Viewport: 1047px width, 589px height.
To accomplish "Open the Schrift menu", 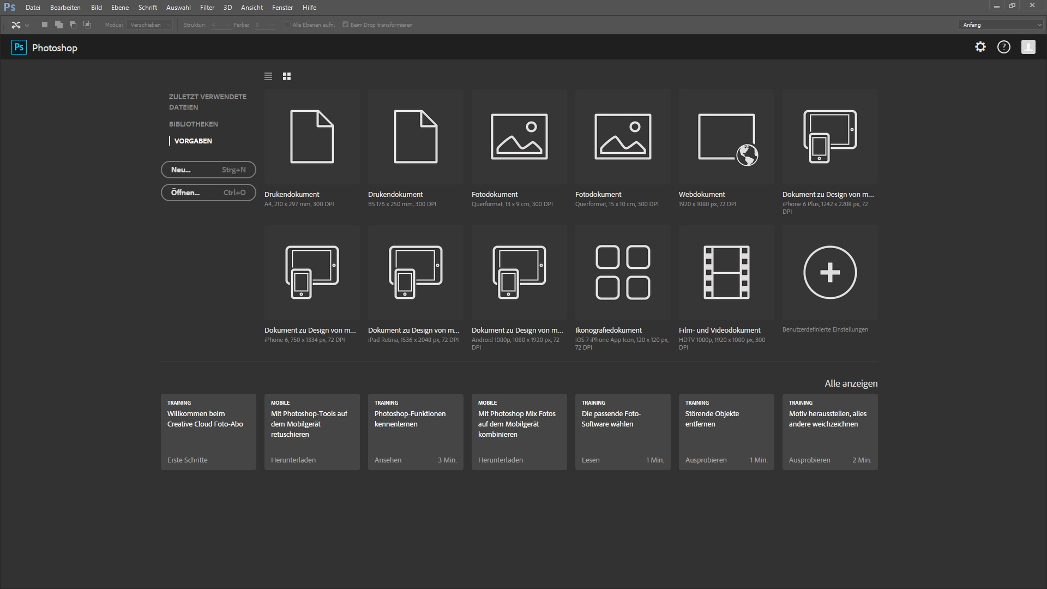I will (148, 8).
